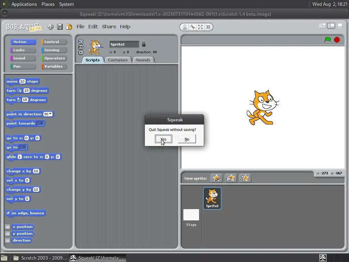Click the secs value in glide block

coord(19,157)
